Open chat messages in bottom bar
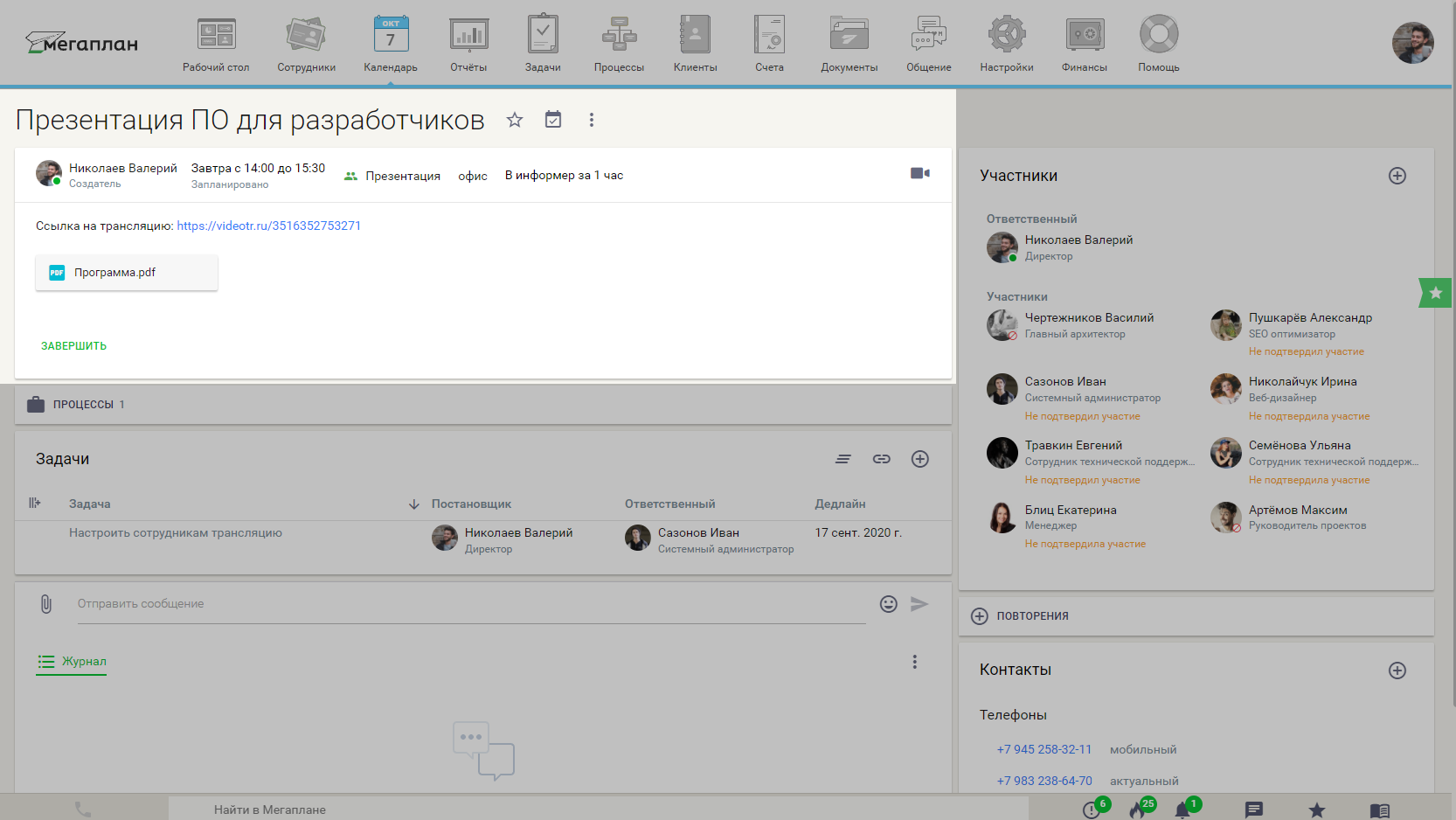This screenshot has height=820, width=1456. tap(1254, 810)
